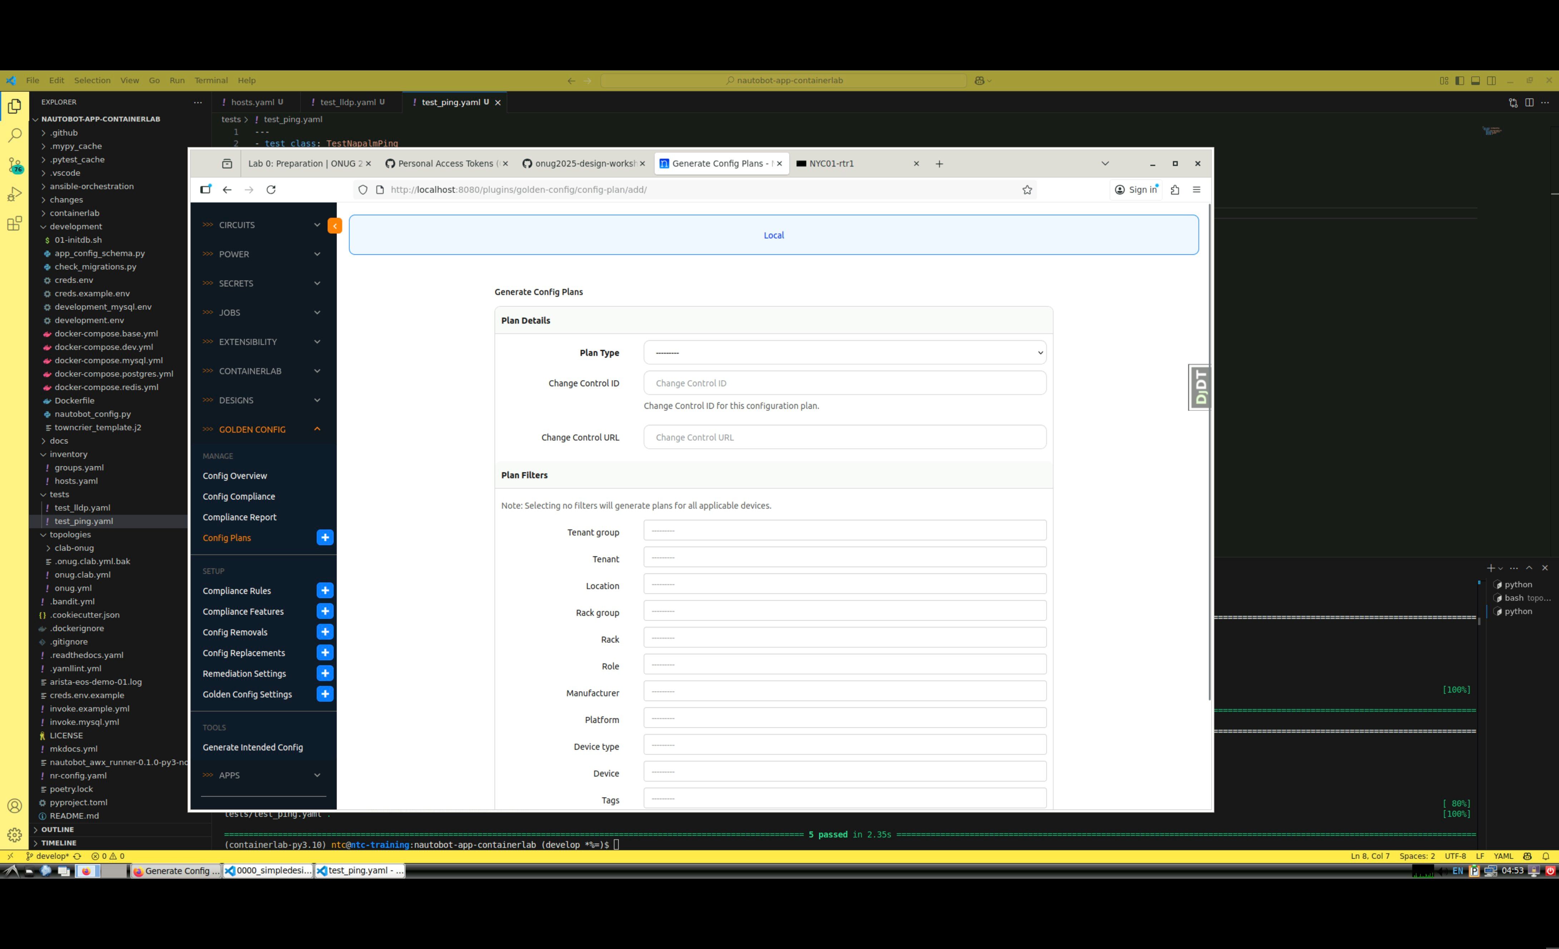Open Source Control view with 76 badge
This screenshot has height=949, width=1559.
(x=15, y=164)
